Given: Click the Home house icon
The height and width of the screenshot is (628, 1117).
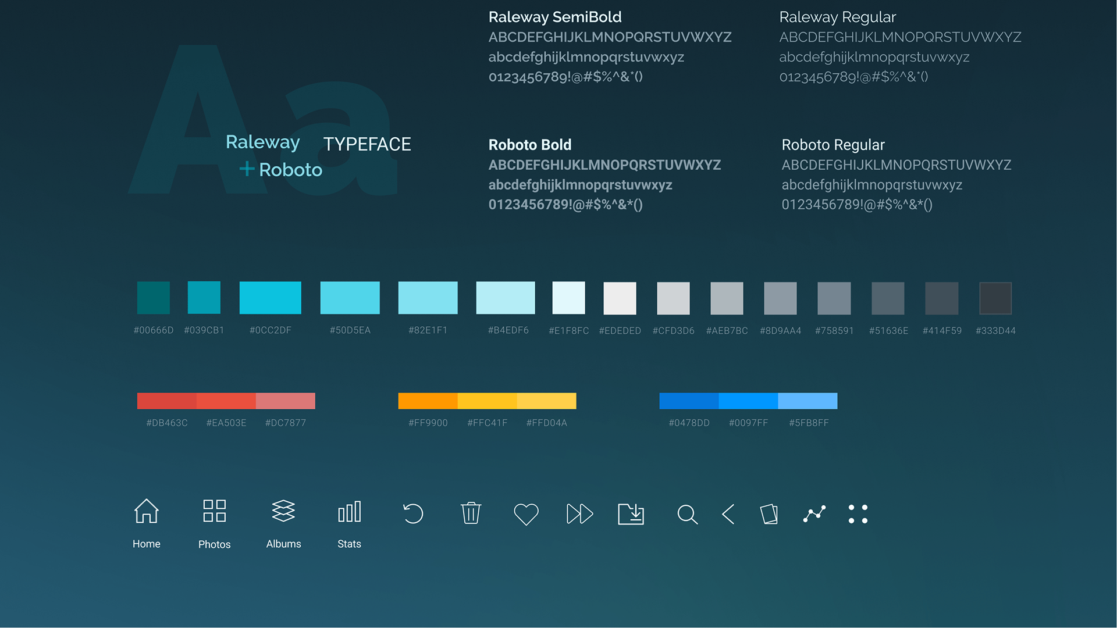Looking at the screenshot, I should (x=146, y=511).
